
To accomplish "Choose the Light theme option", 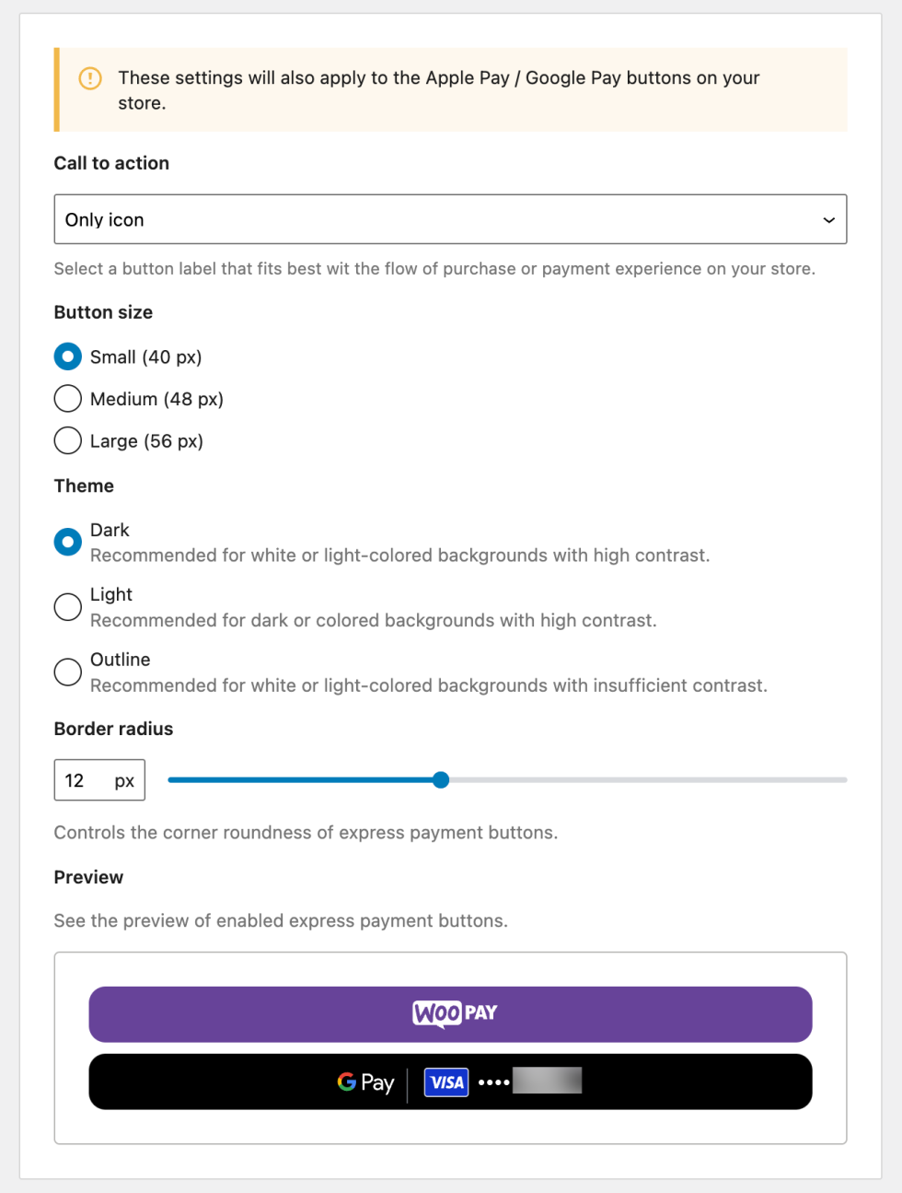I will point(68,606).
